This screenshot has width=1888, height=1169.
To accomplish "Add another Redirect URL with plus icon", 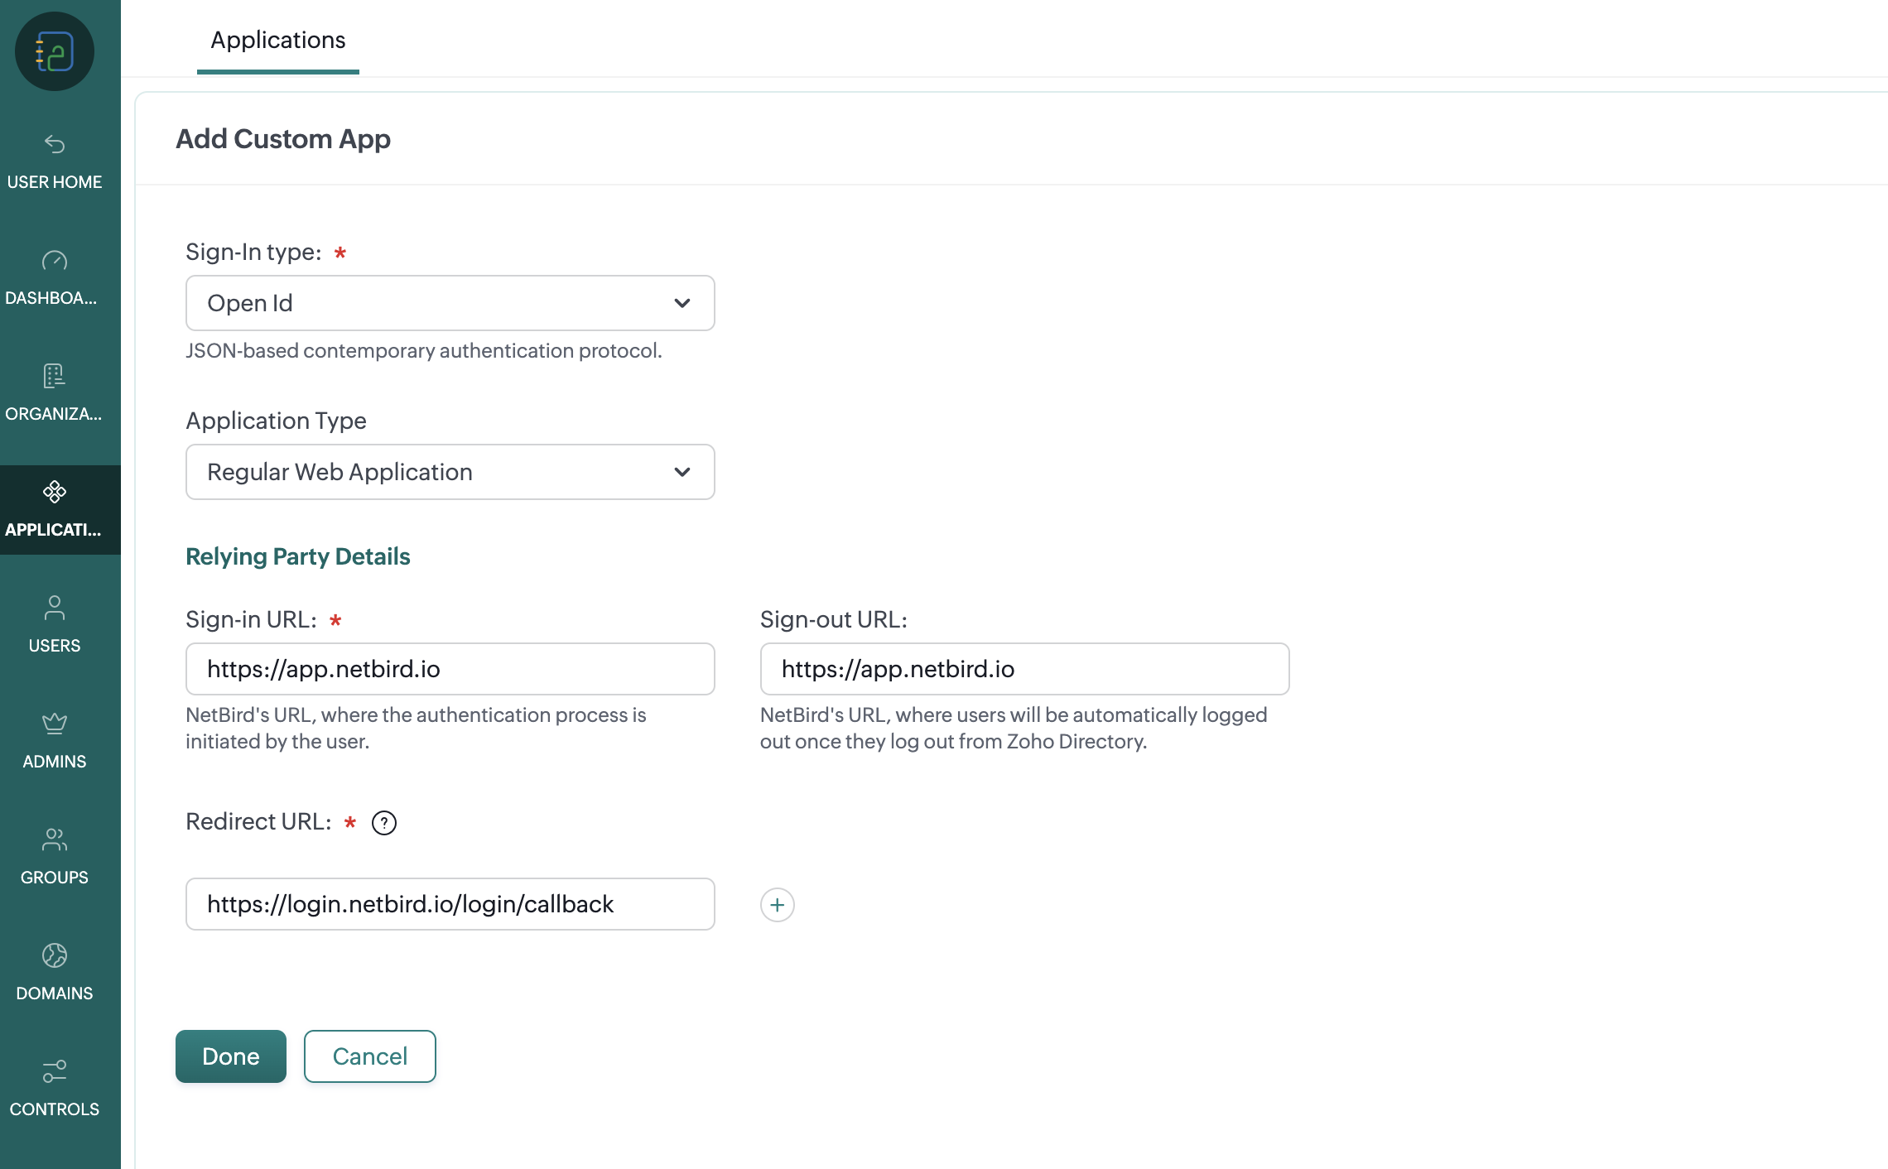I will pos(778,905).
